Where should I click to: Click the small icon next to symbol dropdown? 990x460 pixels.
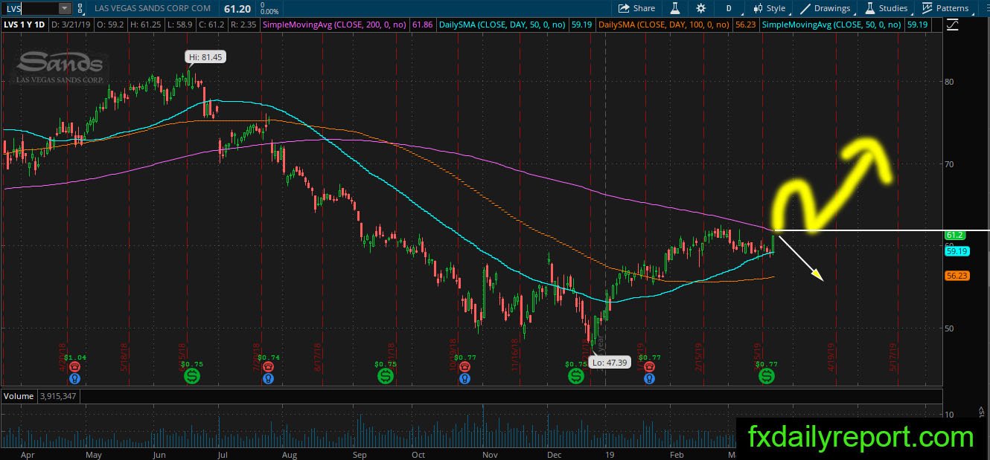click(80, 8)
